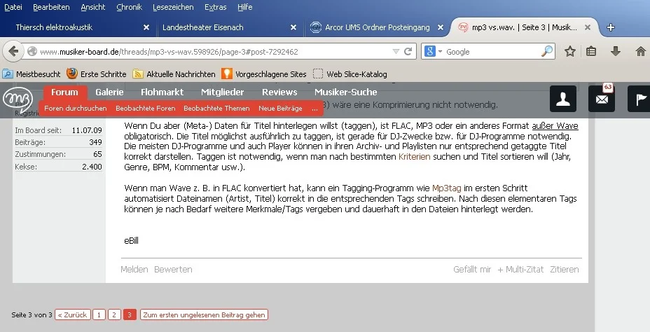Open the Extras menu
Viewport: 650px width, 332px height.
click(x=216, y=7)
